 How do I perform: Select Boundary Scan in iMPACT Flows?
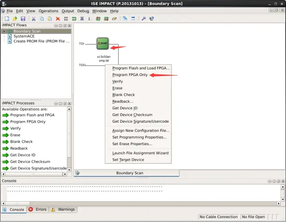coord(27,31)
